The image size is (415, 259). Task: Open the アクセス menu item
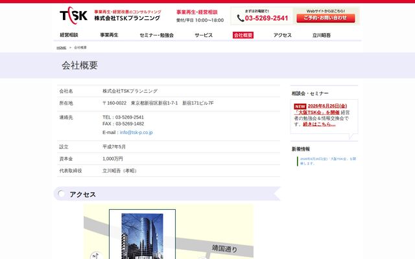click(283, 35)
